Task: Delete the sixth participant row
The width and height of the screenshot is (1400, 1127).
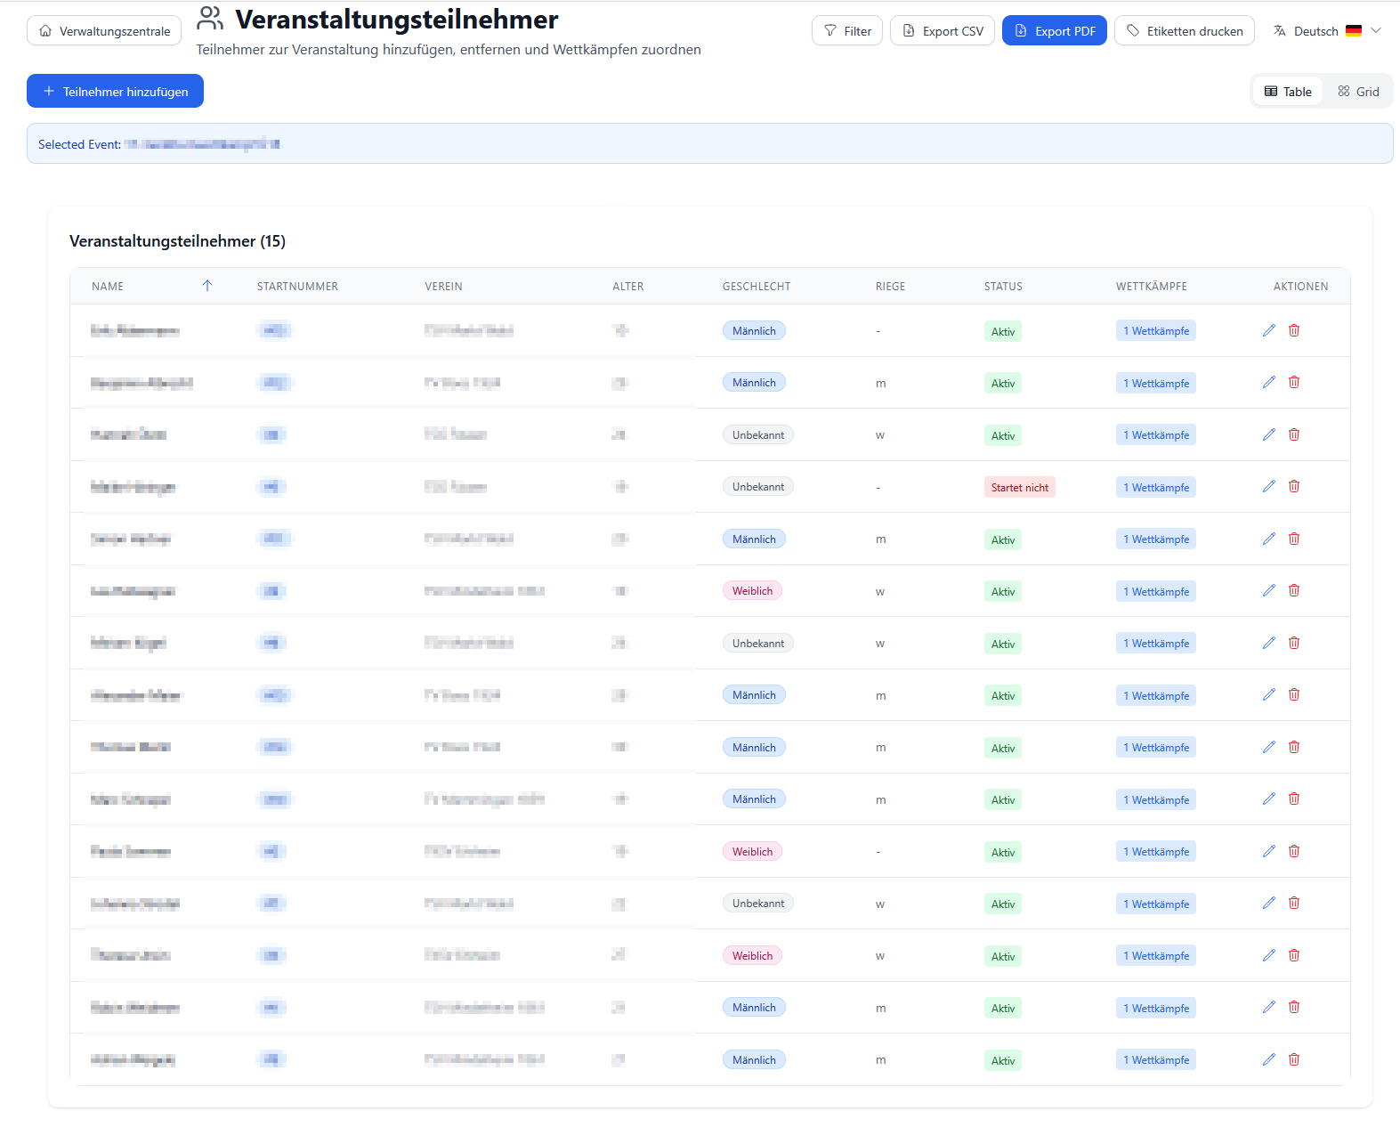Action: tap(1294, 590)
